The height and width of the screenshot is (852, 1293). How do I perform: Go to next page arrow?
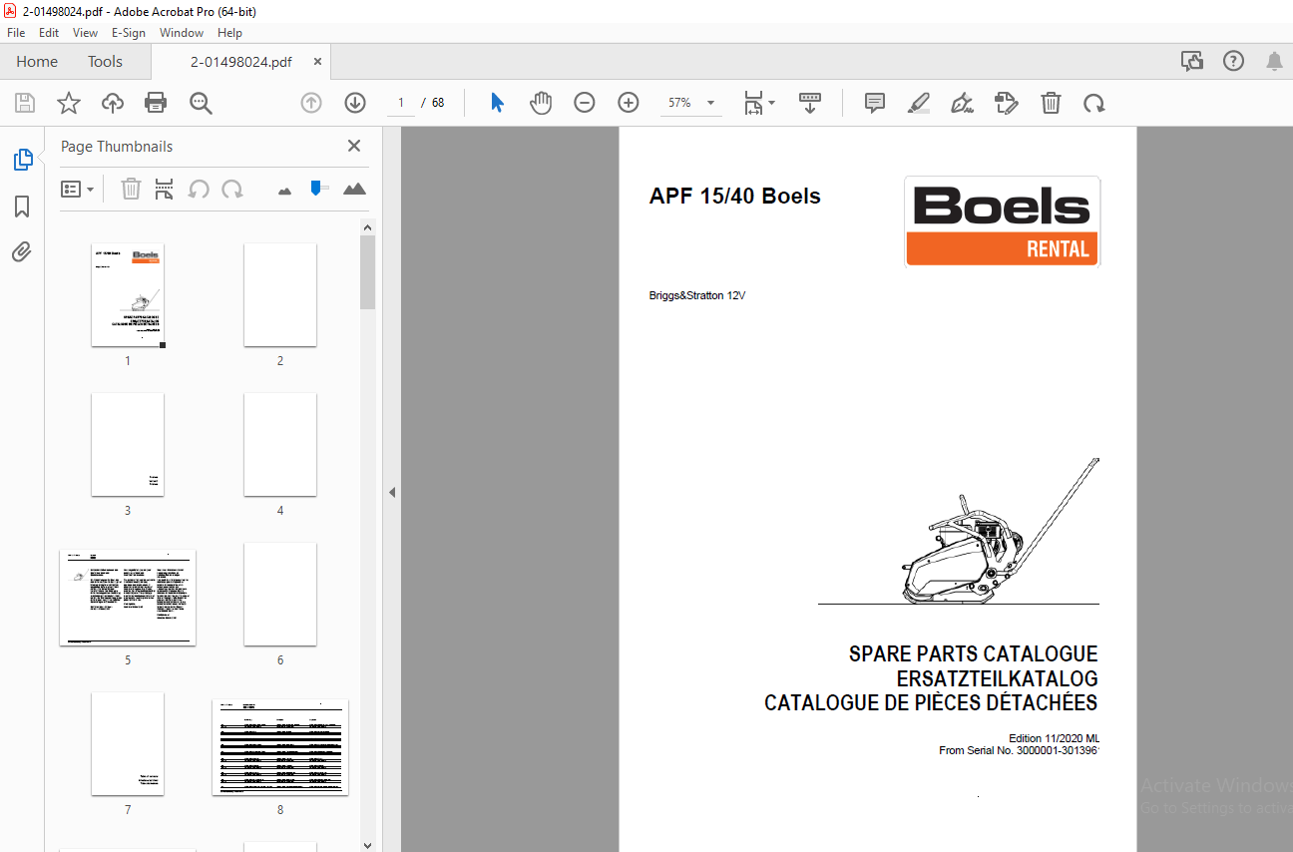coord(355,103)
